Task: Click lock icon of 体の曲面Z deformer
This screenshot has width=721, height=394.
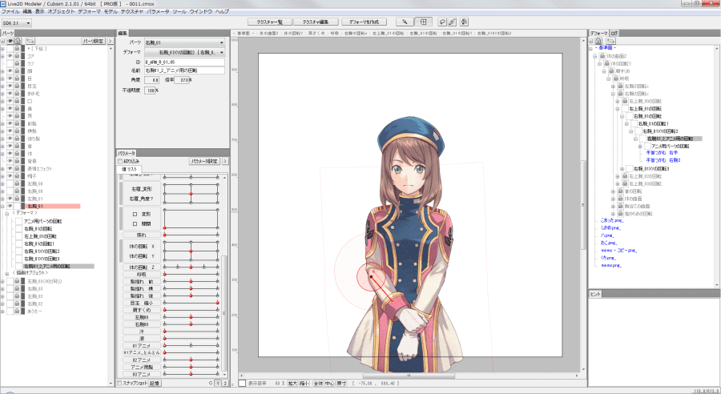Action: click(602, 55)
